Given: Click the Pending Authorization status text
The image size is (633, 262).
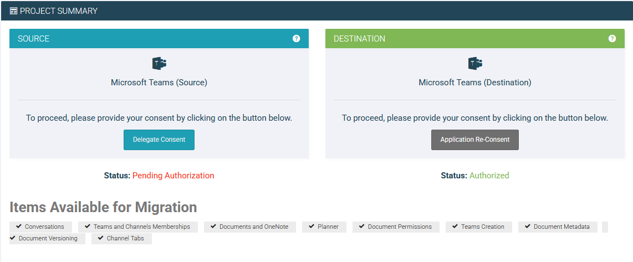Looking at the screenshot, I should pos(173,176).
